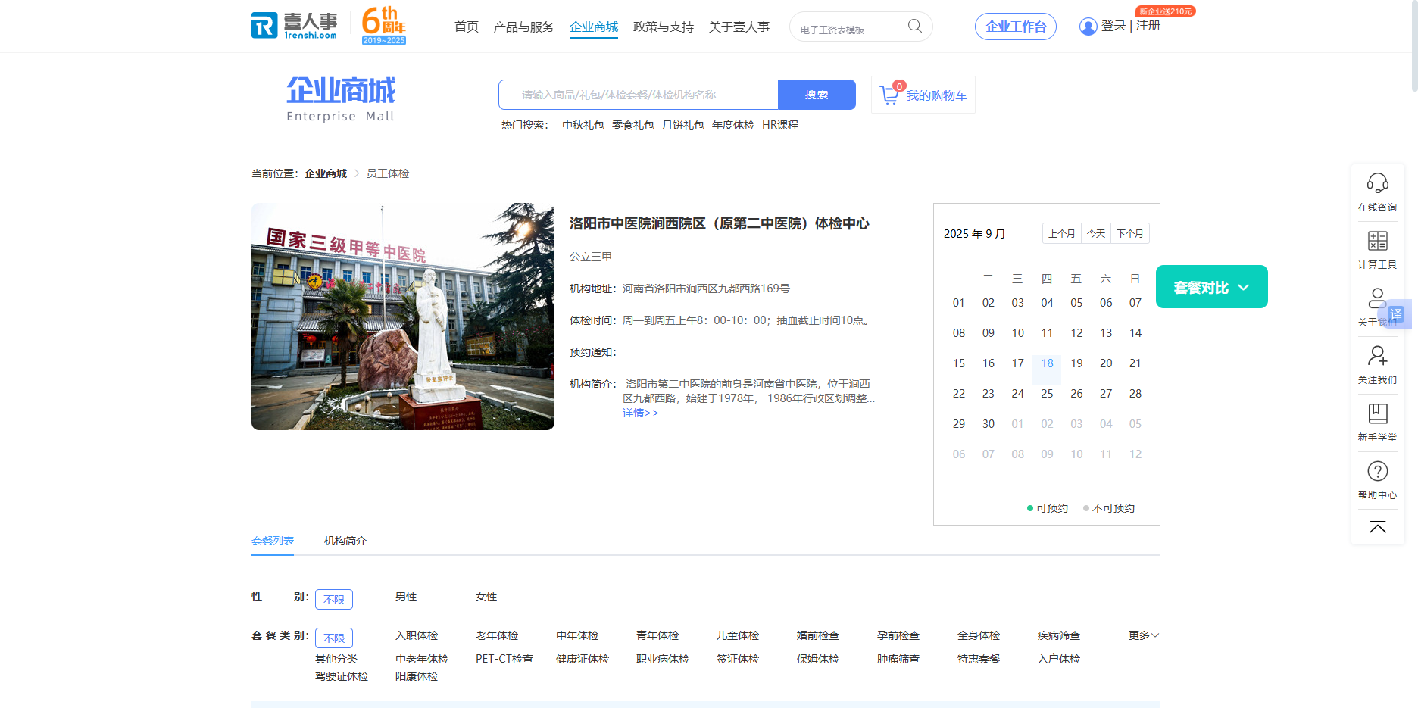This screenshot has height=708, width=1418.
Task: Open 企业工作台 button
Action: pos(1016,27)
